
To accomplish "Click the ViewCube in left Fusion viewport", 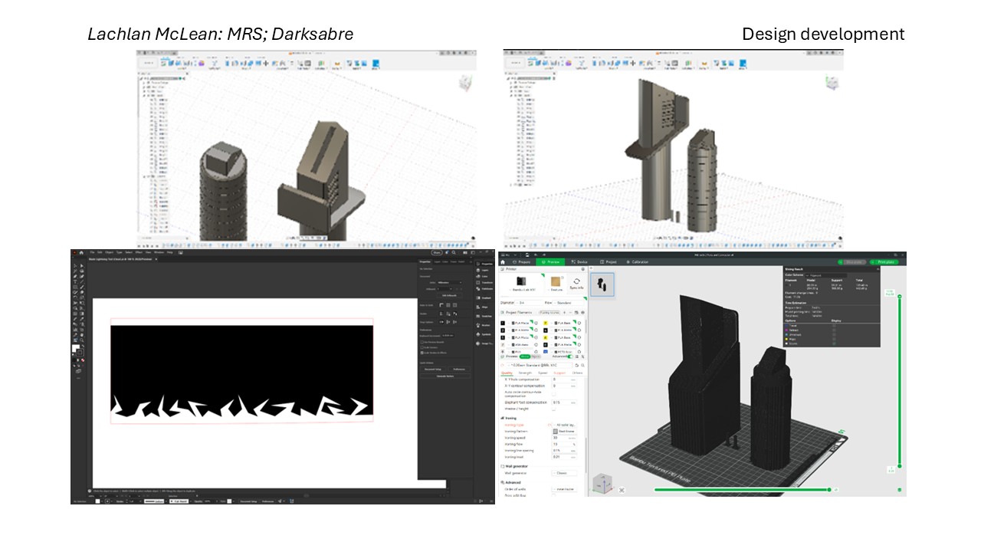I will (464, 82).
